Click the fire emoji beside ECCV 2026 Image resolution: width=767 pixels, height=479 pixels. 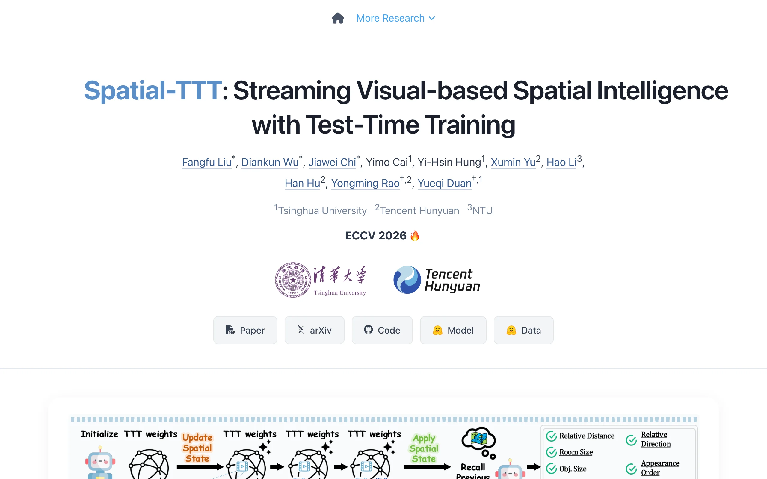(x=415, y=235)
